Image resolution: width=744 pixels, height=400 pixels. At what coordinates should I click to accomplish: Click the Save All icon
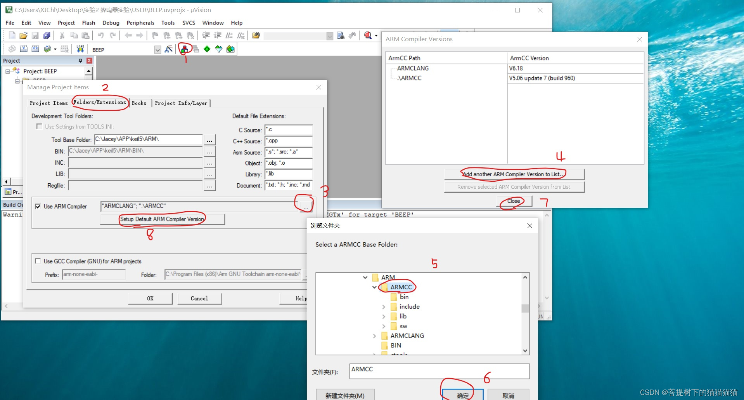pos(47,35)
